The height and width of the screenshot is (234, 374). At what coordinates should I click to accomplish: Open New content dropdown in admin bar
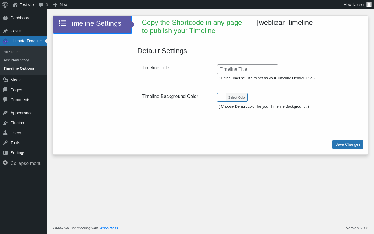(60, 5)
